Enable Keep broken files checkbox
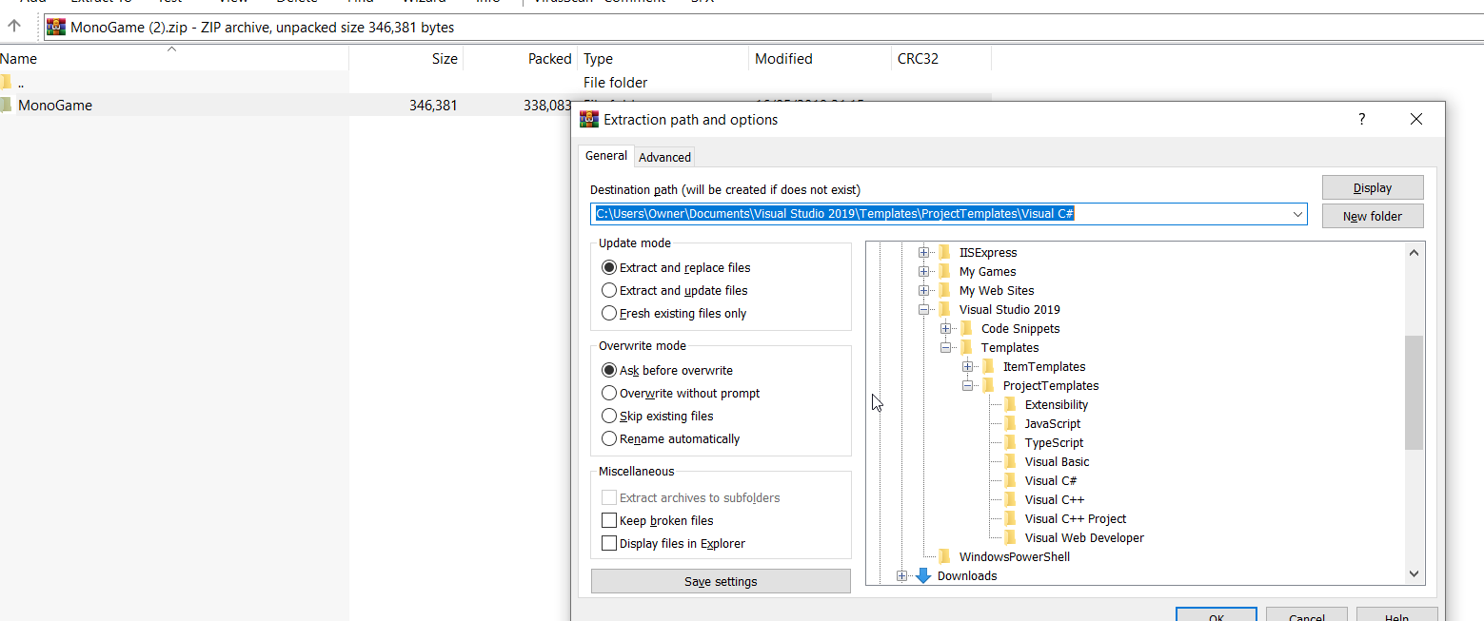 tap(609, 520)
